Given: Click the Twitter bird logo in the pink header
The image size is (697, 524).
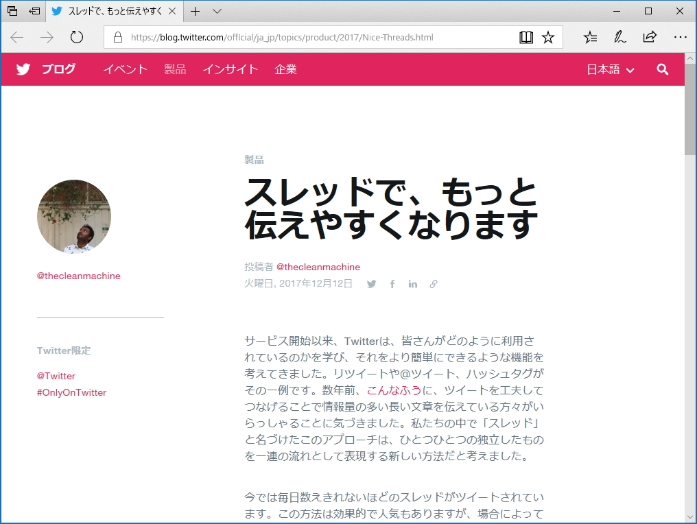Looking at the screenshot, I should pyautogui.click(x=23, y=69).
